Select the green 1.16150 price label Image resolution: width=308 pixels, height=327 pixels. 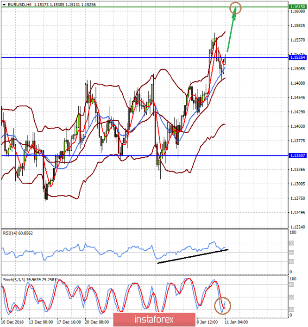click(296, 7)
